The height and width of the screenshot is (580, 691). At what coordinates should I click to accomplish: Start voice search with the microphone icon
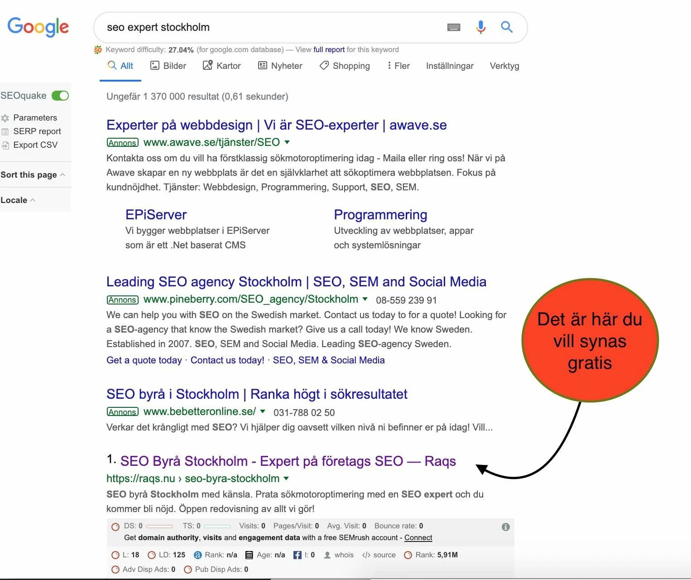480,27
